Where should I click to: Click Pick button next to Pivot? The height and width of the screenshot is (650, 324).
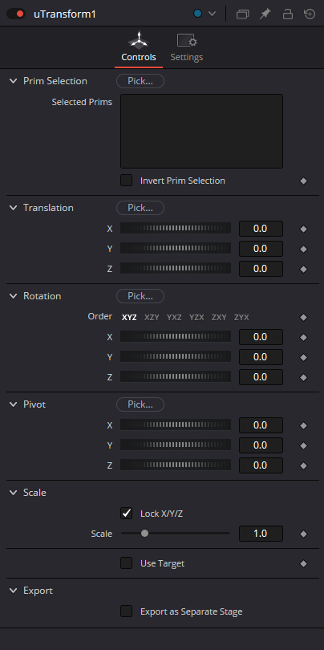pyautogui.click(x=140, y=404)
